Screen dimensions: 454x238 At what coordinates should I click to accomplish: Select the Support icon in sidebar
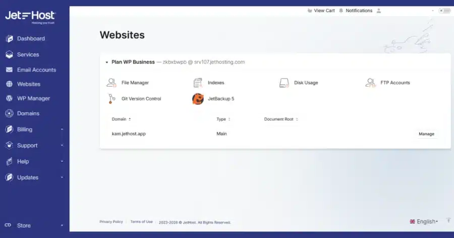pyautogui.click(x=9, y=145)
